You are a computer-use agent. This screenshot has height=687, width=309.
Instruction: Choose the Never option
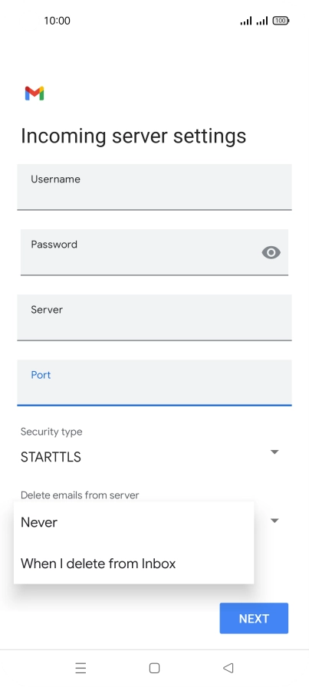click(x=133, y=522)
